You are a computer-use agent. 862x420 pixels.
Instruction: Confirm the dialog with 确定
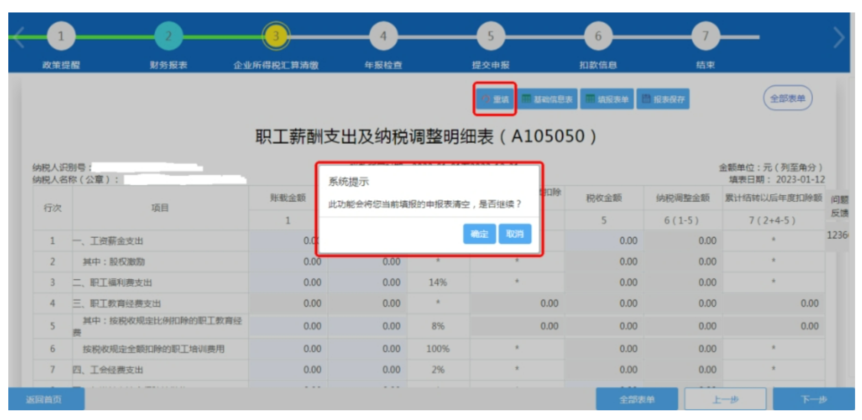click(x=479, y=234)
